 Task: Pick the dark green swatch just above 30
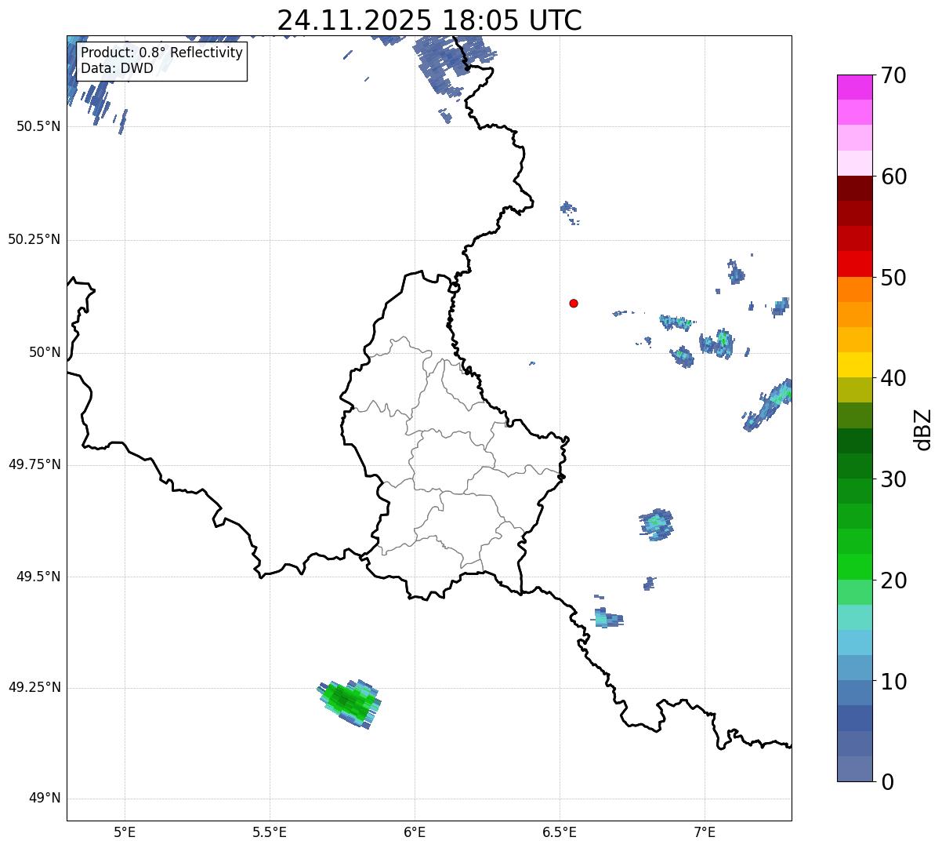pos(855,466)
